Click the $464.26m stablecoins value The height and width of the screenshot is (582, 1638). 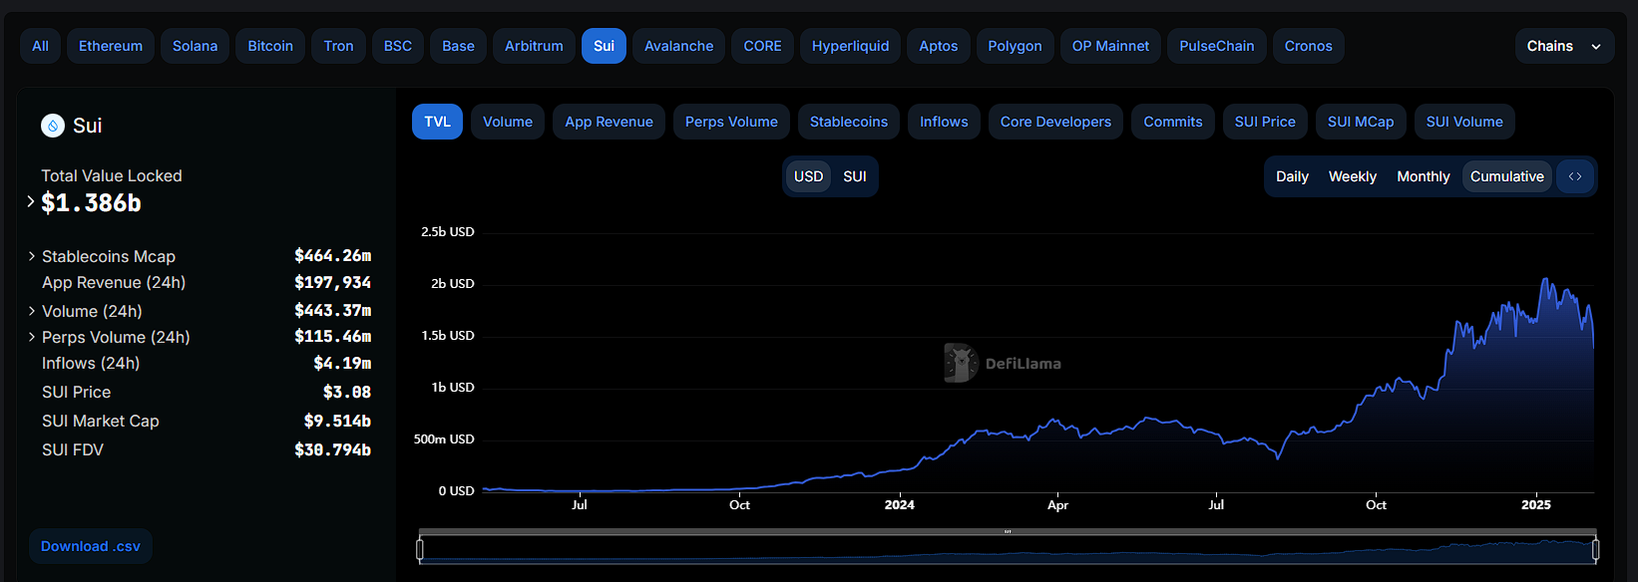point(332,256)
